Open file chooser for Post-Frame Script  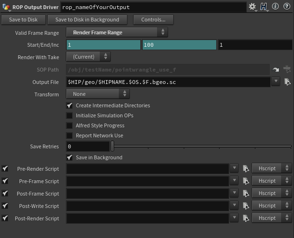pyautogui.click(x=246, y=193)
